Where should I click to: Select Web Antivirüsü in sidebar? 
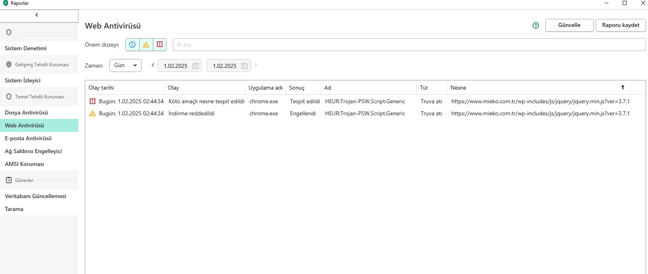tap(39, 125)
